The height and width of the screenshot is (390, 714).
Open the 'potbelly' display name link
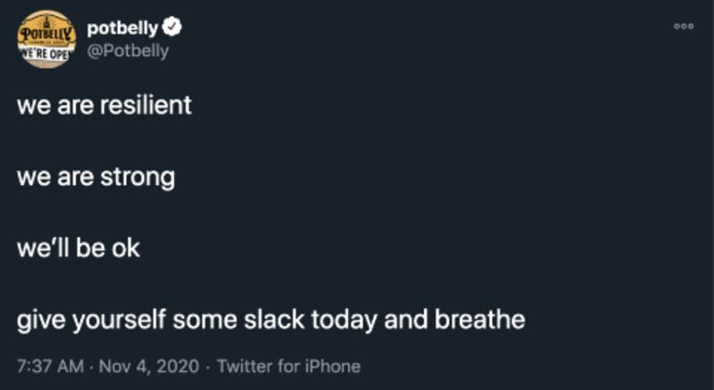click(x=123, y=29)
